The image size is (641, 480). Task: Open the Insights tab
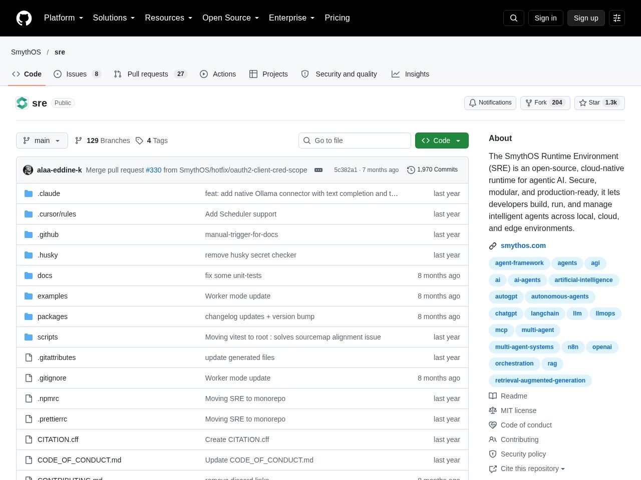[x=411, y=74]
